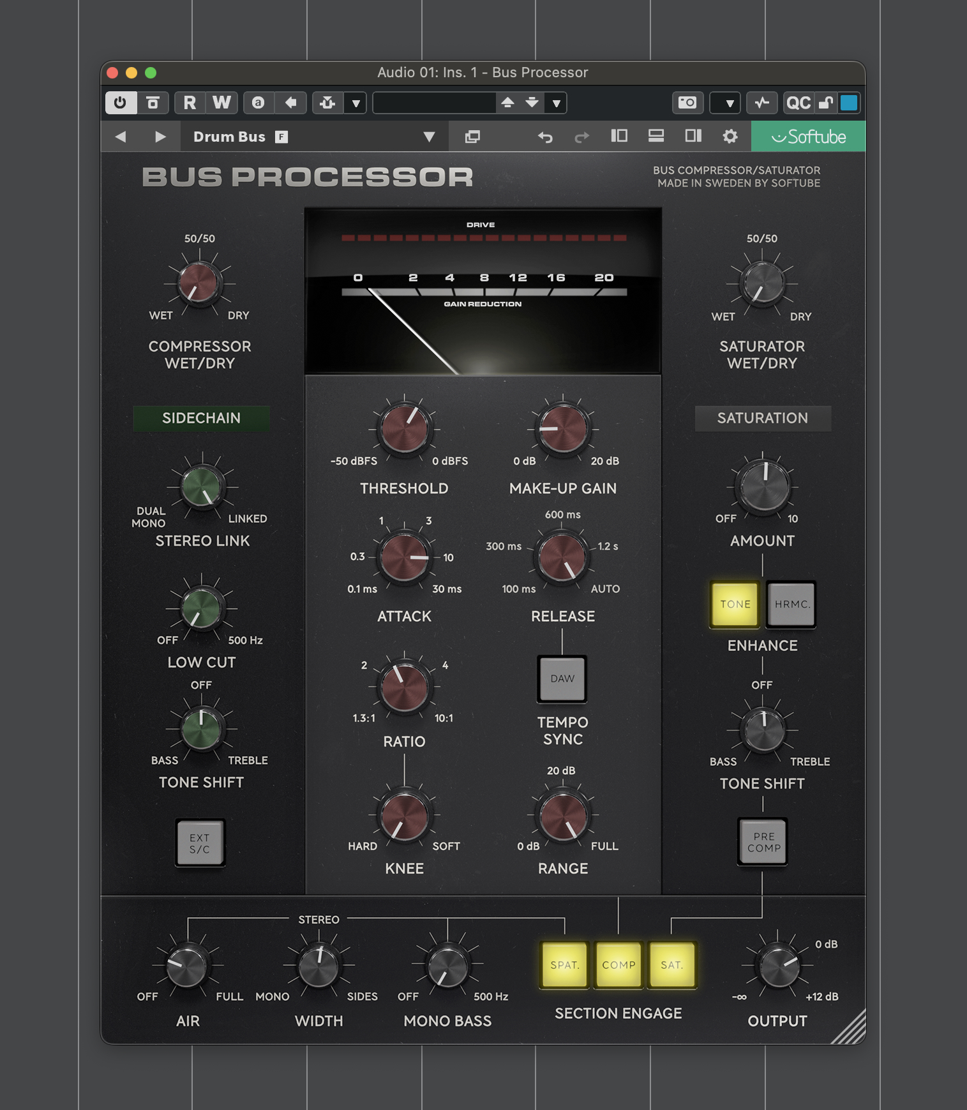Click the duplicate-window icon in Softube bar
967x1110 pixels.
pos(472,137)
